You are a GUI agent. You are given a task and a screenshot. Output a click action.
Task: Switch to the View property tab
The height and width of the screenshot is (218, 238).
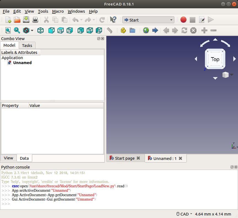coord(9,158)
